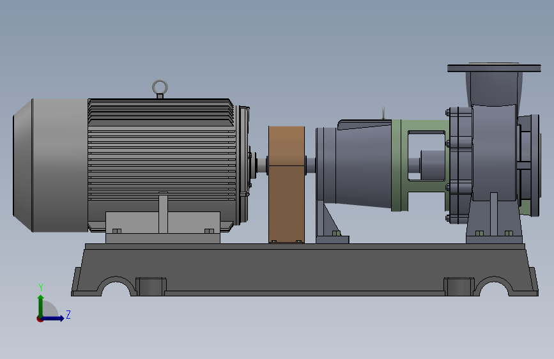Select the dark base plate frame
Image resolution: width=554 pixels, height=359 pixels.
coord(305,270)
